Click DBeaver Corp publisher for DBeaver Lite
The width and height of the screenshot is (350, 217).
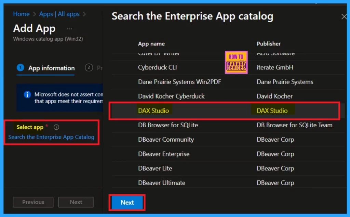point(275,168)
